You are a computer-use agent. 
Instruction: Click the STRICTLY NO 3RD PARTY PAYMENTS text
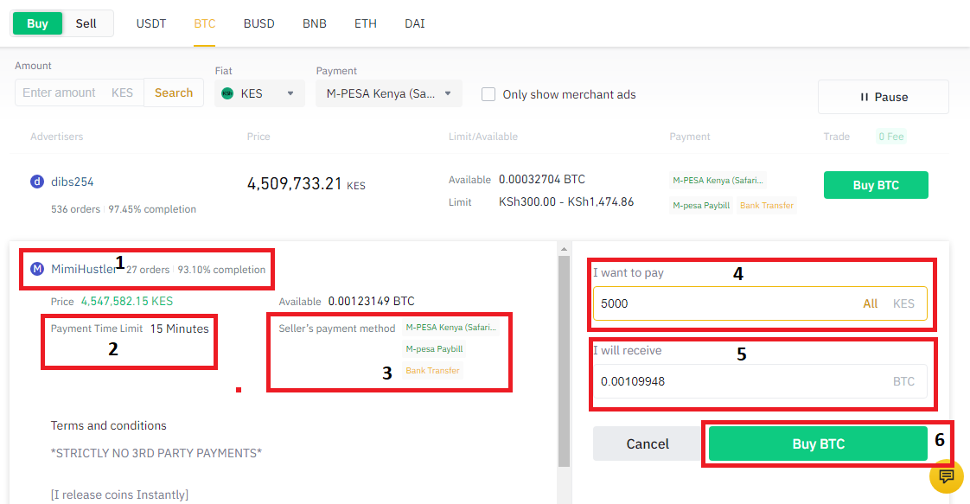156,453
